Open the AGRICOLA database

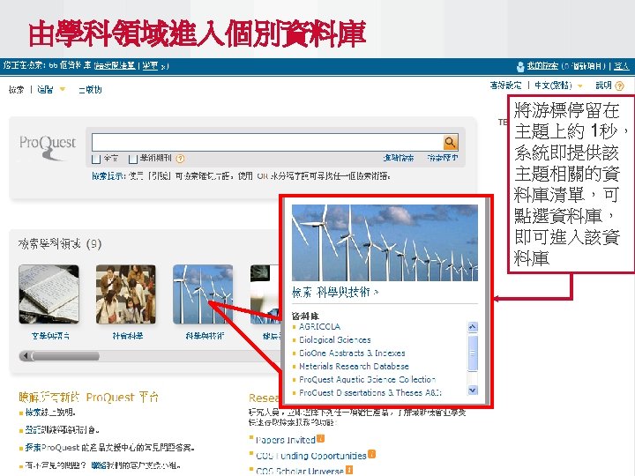(319, 327)
